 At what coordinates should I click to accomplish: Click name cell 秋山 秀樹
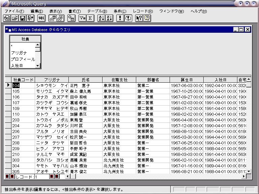(x=86, y=108)
